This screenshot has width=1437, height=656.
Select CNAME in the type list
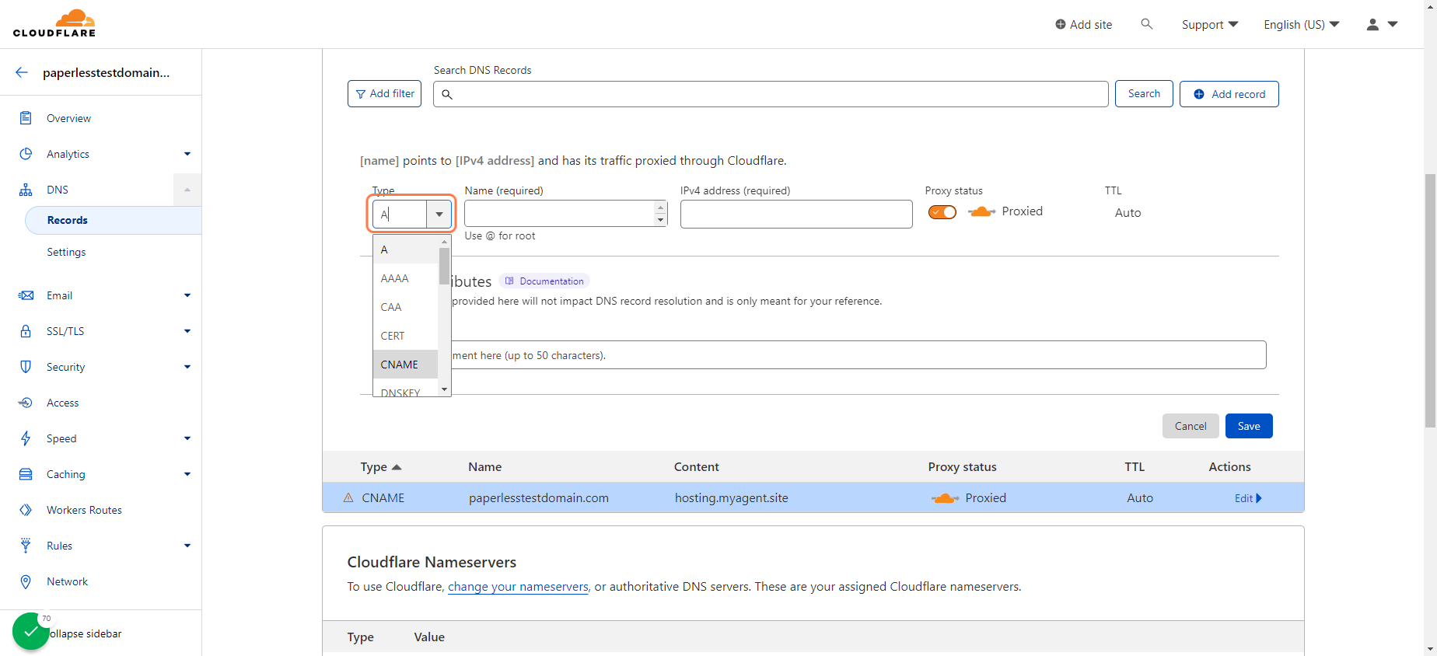(x=406, y=365)
